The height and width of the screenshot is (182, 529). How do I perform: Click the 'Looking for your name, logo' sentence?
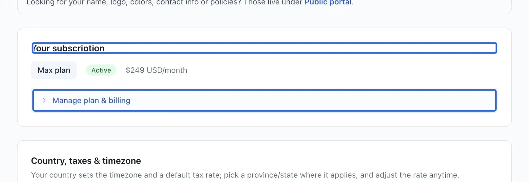(190, 3)
